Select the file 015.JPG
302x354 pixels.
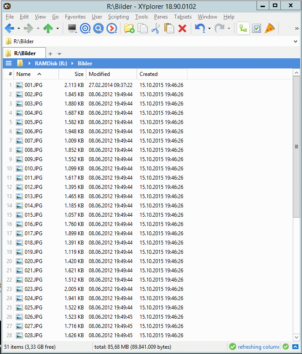34,215
